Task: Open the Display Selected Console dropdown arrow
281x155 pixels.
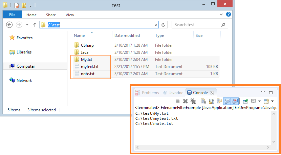Action: coord(259,101)
